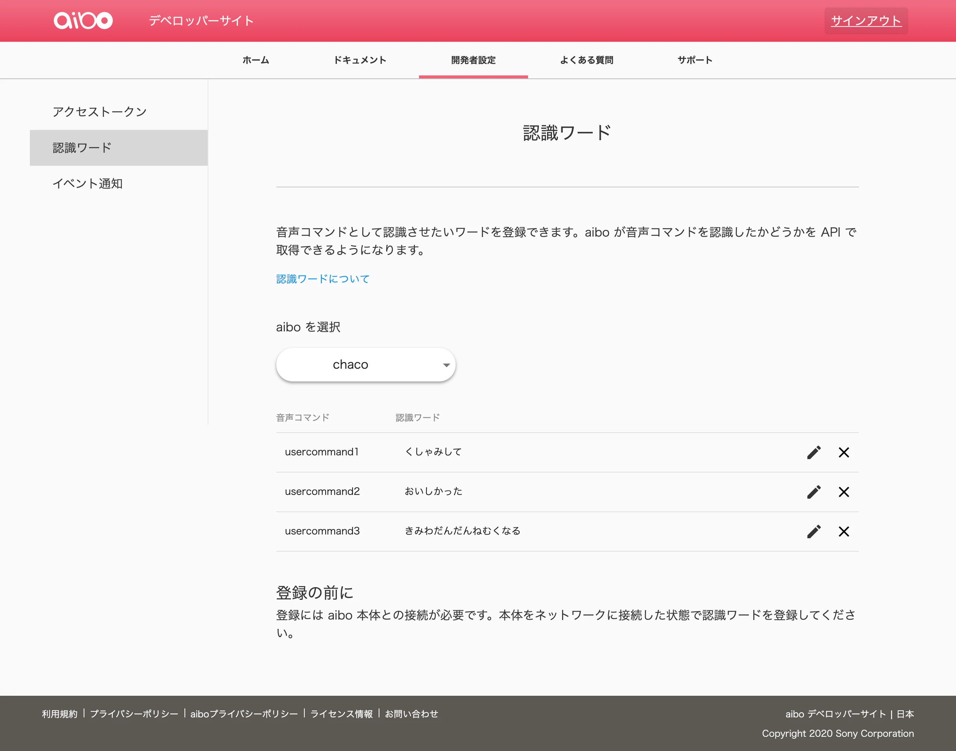Open the 利用規約 footer link
Image resolution: width=956 pixels, height=751 pixels.
(x=59, y=714)
